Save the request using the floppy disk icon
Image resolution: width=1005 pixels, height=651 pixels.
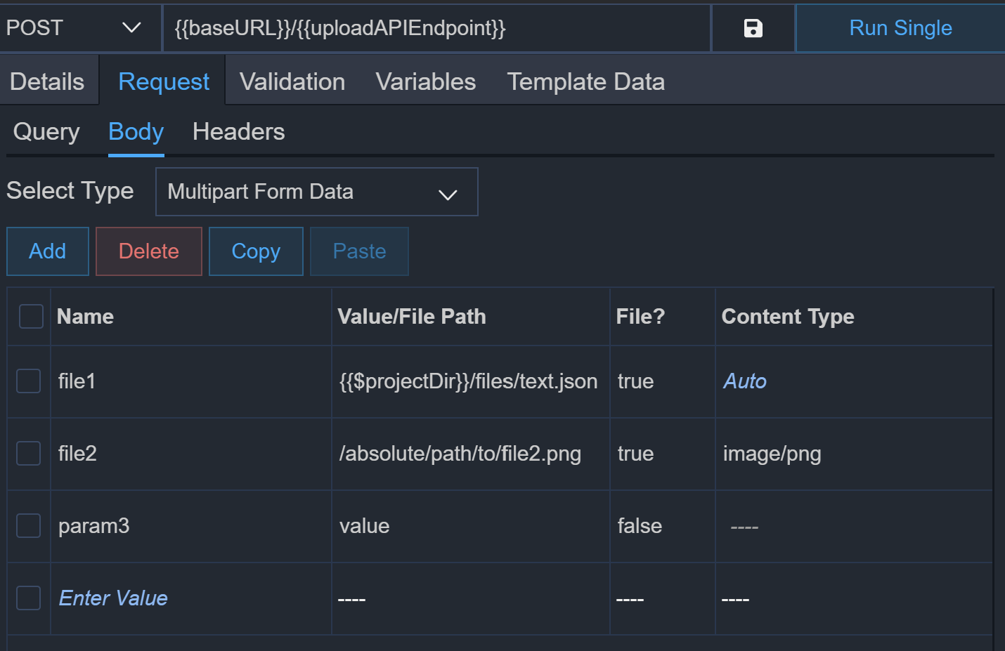[752, 28]
